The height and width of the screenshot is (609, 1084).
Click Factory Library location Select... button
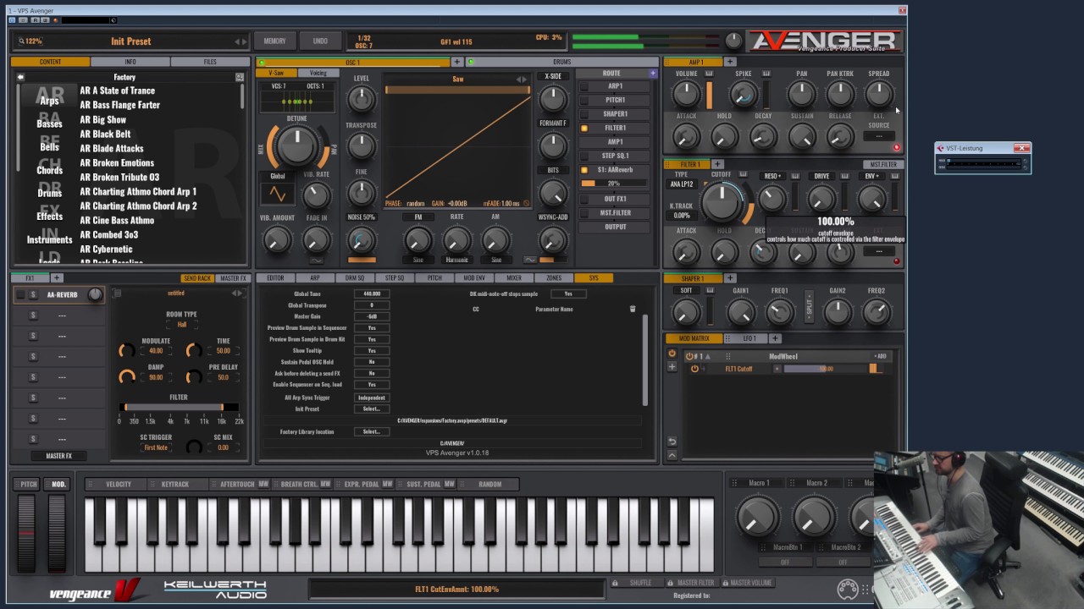pyautogui.click(x=372, y=431)
